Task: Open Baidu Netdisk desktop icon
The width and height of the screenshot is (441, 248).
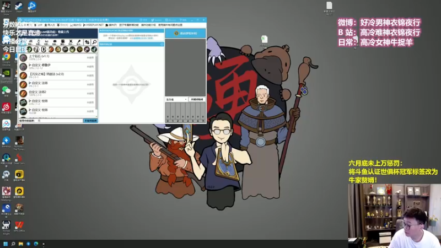Action: [6, 125]
